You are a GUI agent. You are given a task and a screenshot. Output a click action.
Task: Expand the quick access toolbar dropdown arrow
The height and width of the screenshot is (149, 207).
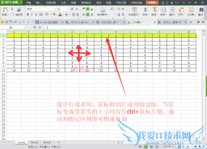coord(33,22)
